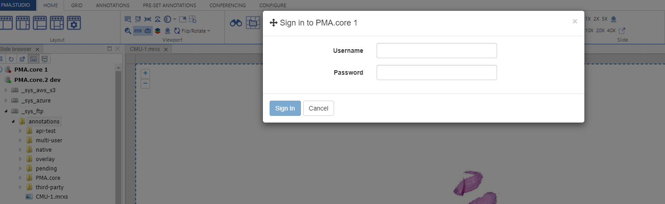The width and height of the screenshot is (665, 204).
Task: Click the move handle icon in dialog title
Action: click(x=274, y=23)
